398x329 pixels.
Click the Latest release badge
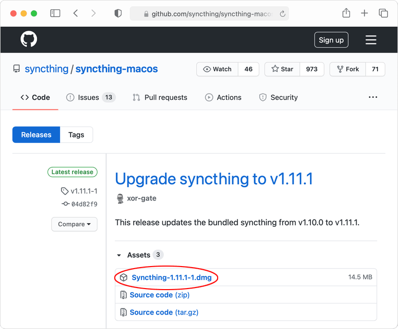72,172
